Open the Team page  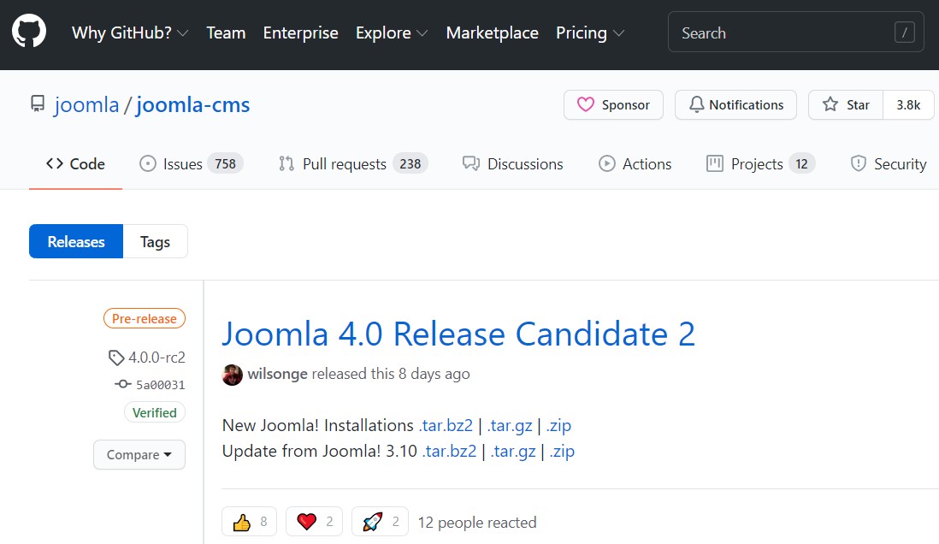[x=226, y=33]
